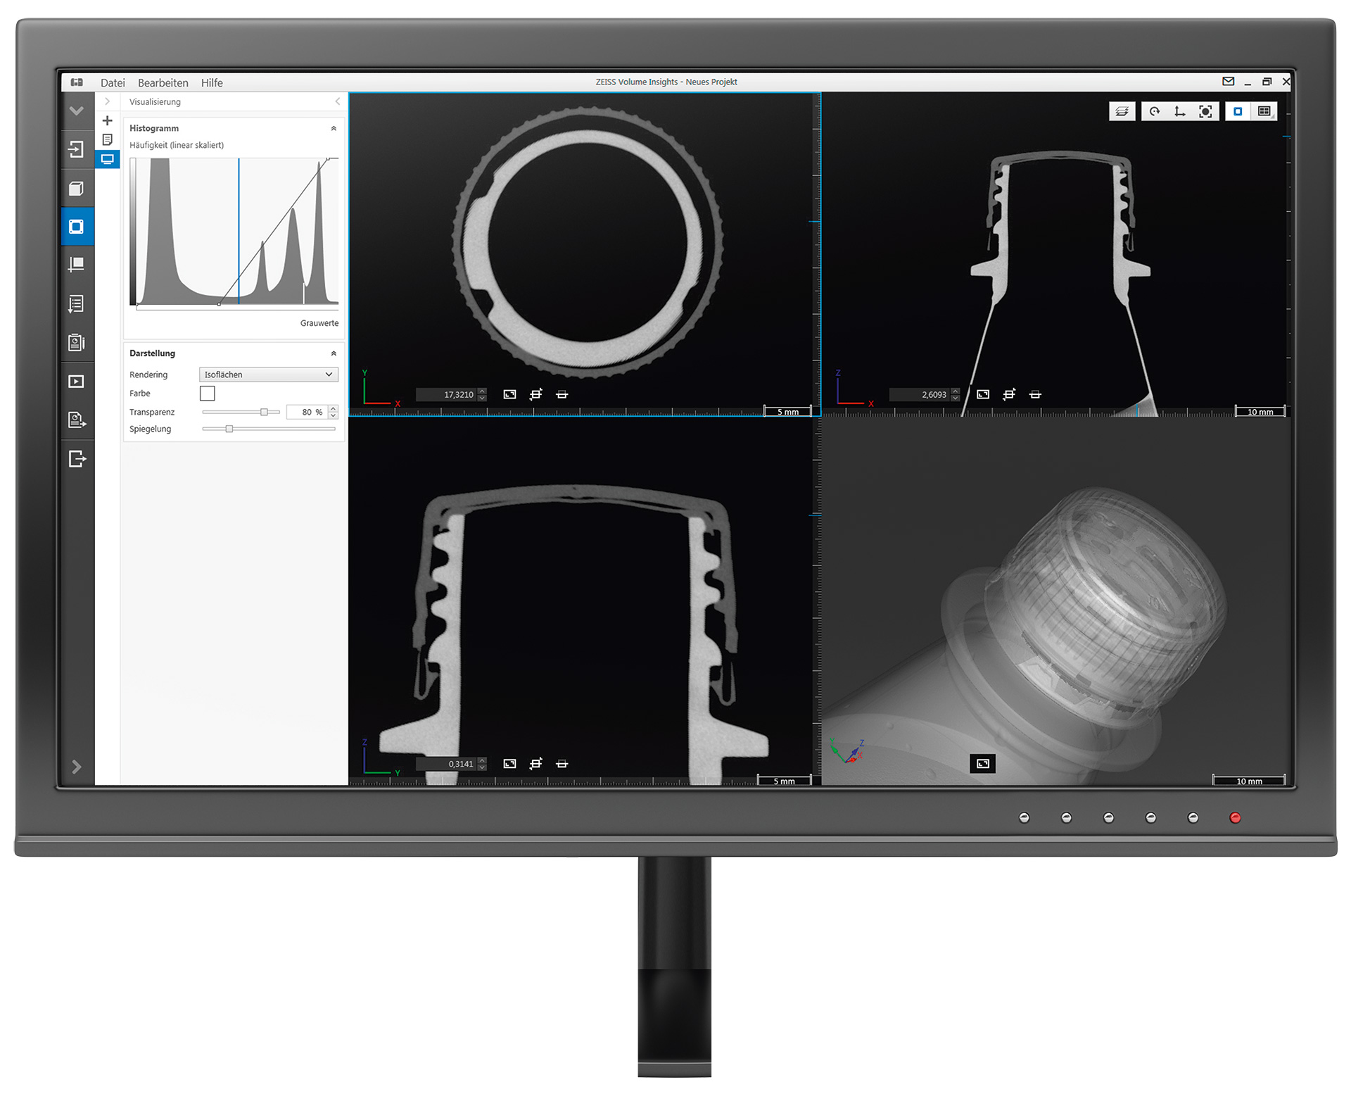Image resolution: width=1351 pixels, height=1094 pixels.
Task: Click the Farbe color swatch
Action: pyautogui.click(x=208, y=394)
